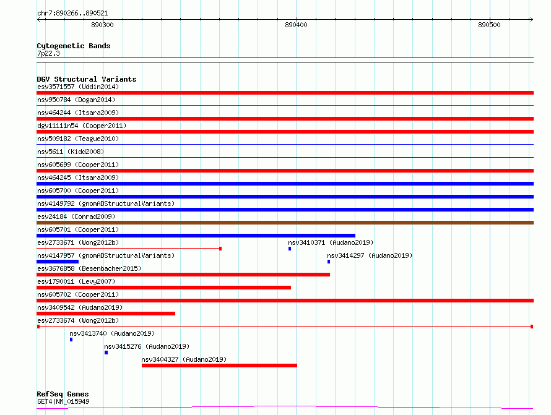The height and width of the screenshot is (415, 551).
Task: Click the left end marker of esv2733674
Action: click(x=38, y=327)
